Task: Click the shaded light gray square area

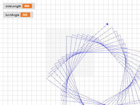Action: pyautogui.click(x=70, y=52)
